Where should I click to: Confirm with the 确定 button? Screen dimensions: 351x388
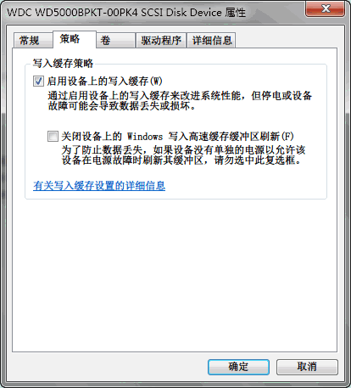tap(238, 367)
